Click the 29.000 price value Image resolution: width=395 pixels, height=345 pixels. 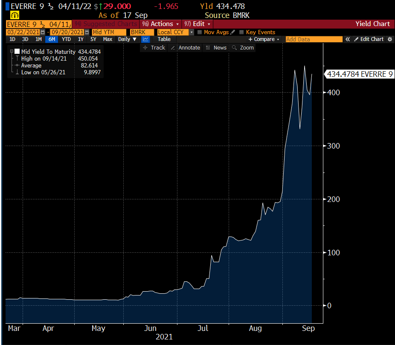click(x=117, y=6)
